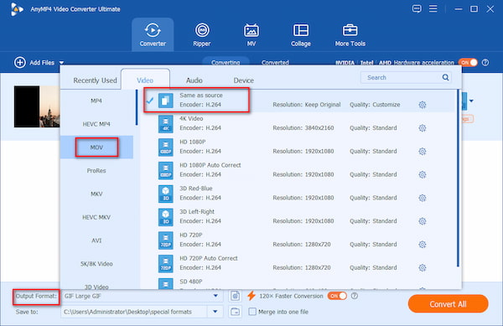Viewport: 503px width, 326px height.
Task: Click the search magnifier icon
Action: tap(445, 77)
